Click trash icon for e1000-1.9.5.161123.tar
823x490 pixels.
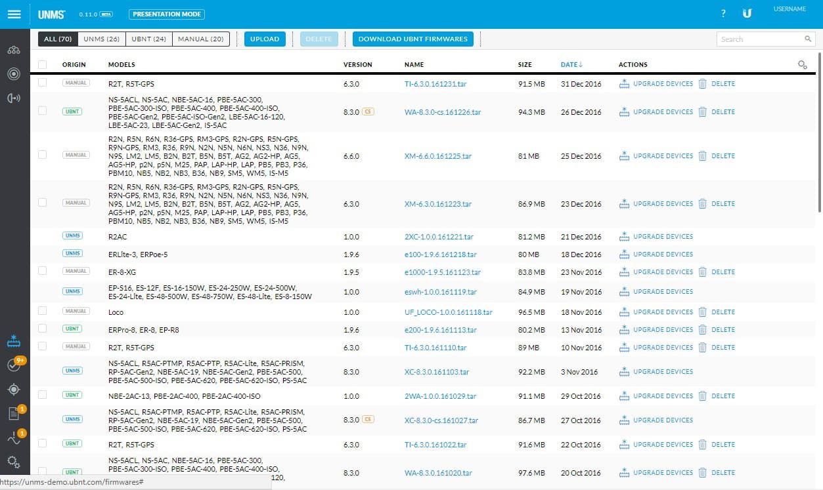click(702, 272)
